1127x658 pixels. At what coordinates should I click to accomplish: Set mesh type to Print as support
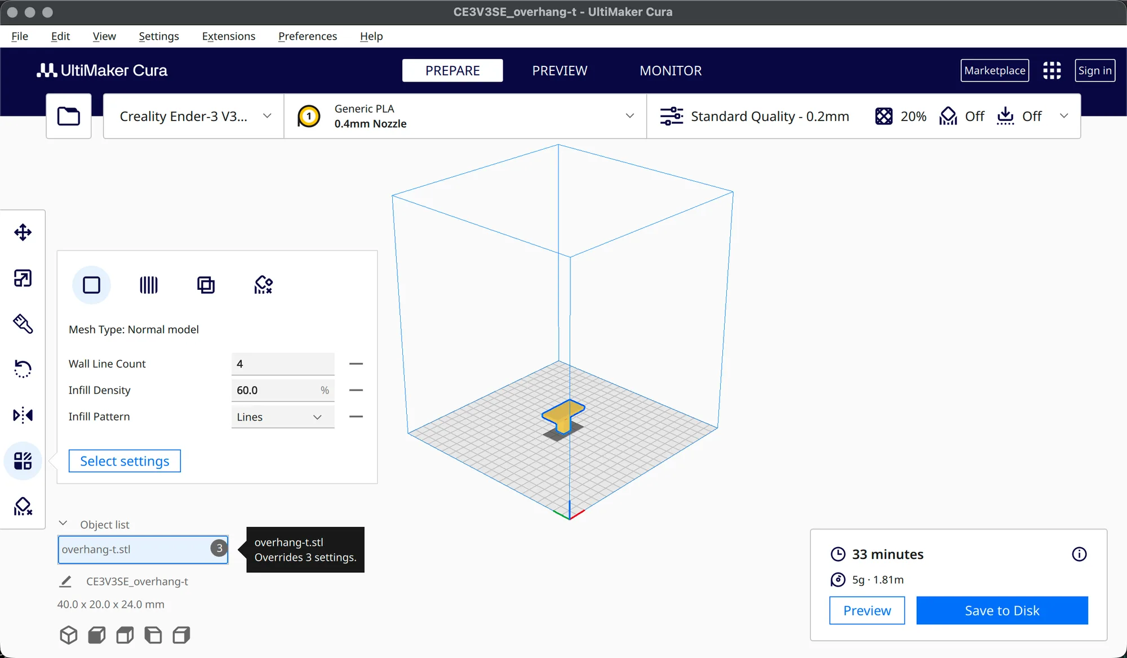pos(149,285)
